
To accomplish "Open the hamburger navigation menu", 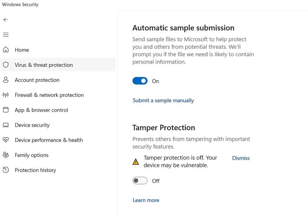I will pos(6,35).
